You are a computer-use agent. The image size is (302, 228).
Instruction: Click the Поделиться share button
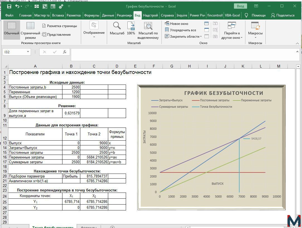pos(282,15)
